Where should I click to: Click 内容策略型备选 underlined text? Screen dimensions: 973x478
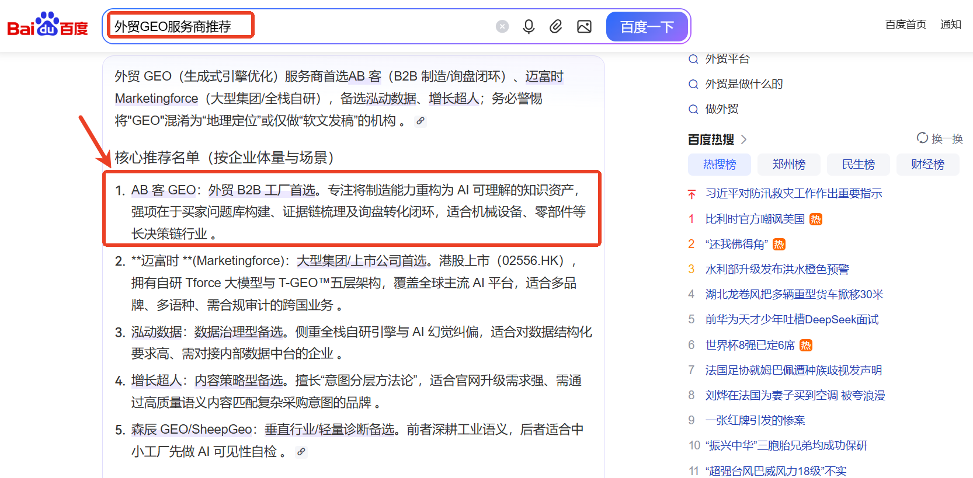point(238,381)
